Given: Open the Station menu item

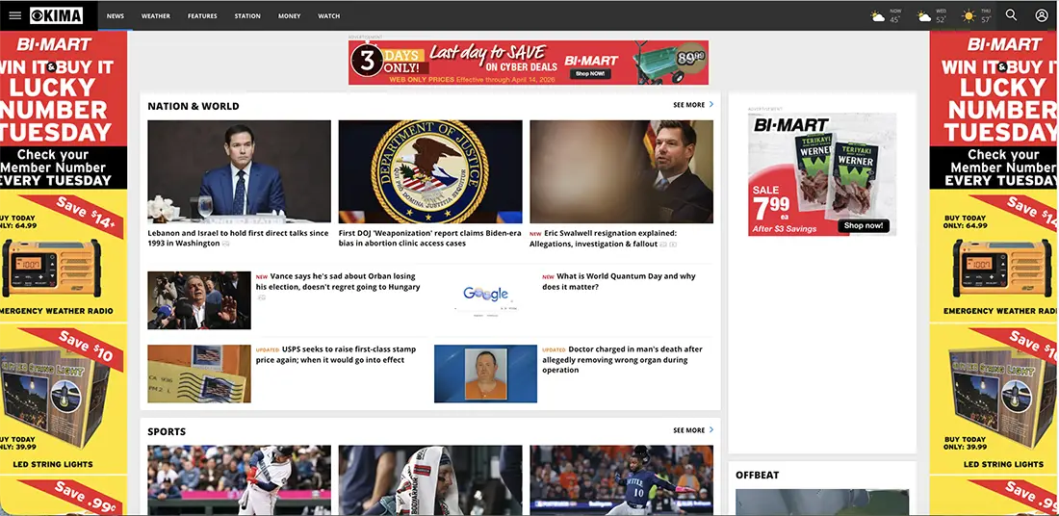Looking at the screenshot, I should [247, 16].
